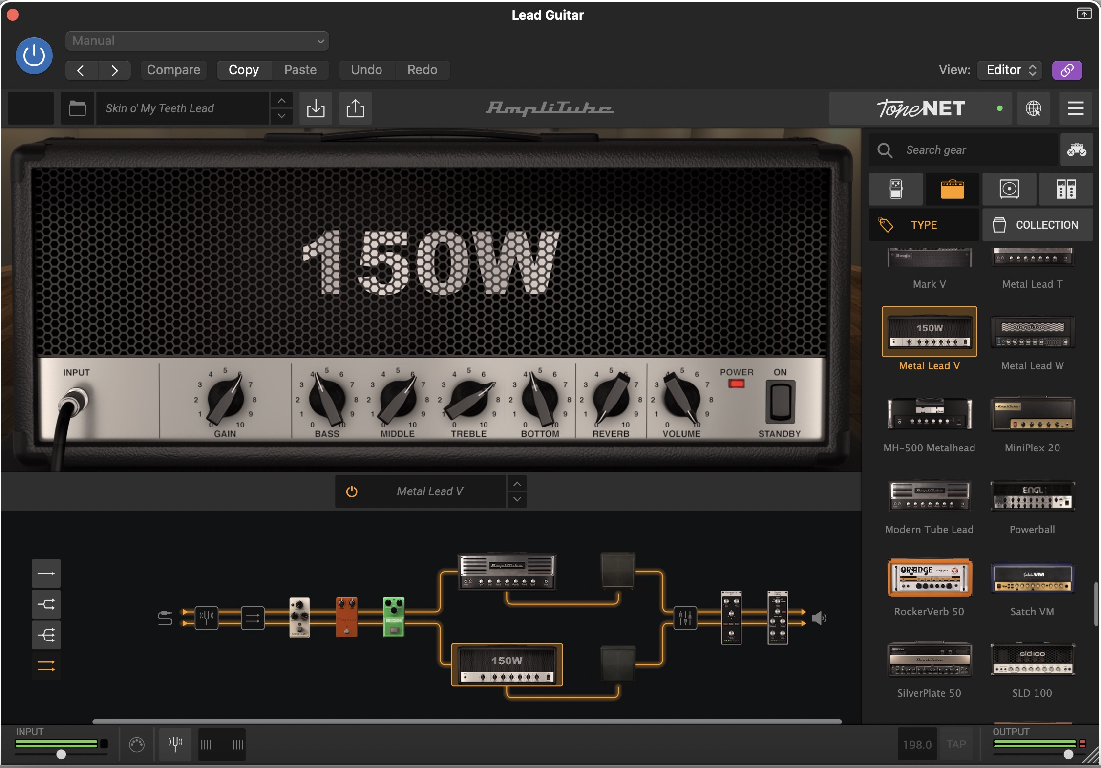Toggle the Metal Lead V bypass power icon
The height and width of the screenshot is (768, 1101).
click(x=352, y=491)
